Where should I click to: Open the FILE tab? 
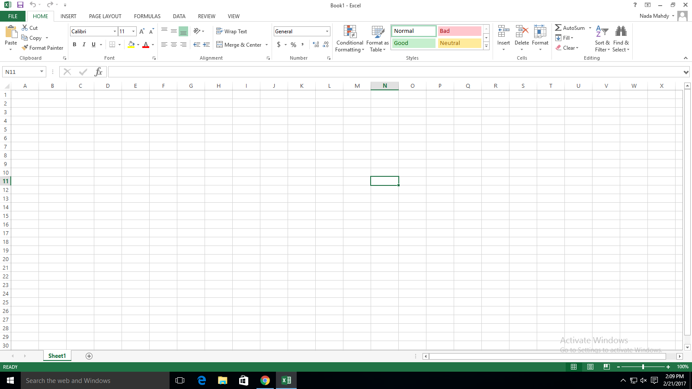(x=13, y=16)
